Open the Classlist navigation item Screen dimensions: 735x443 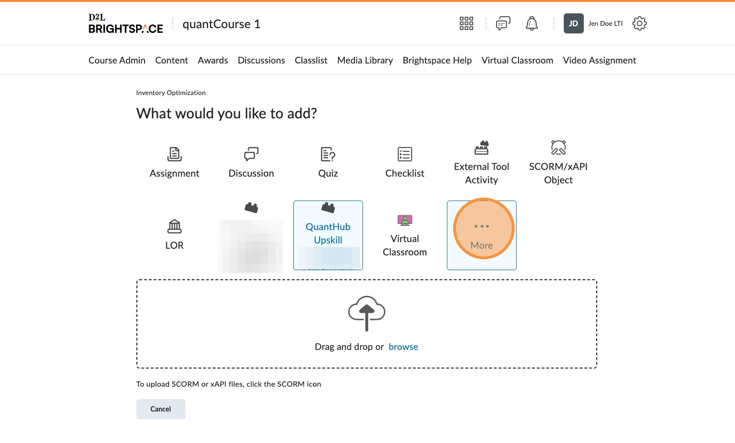pos(311,60)
